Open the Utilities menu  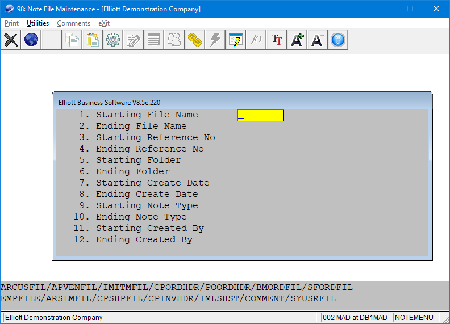pos(37,23)
